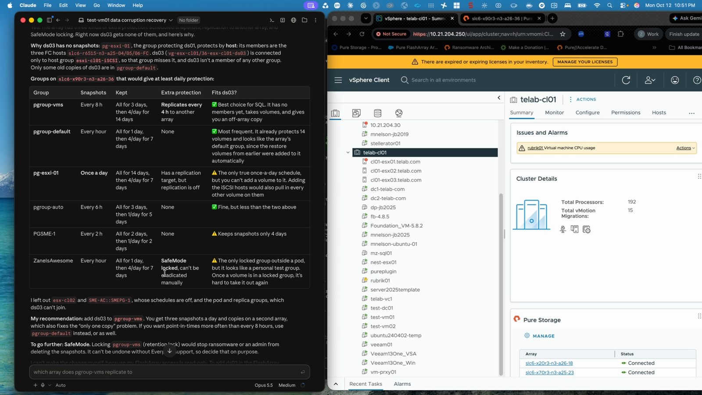Open the vSphere user account menu

click(x=650, y=80)
